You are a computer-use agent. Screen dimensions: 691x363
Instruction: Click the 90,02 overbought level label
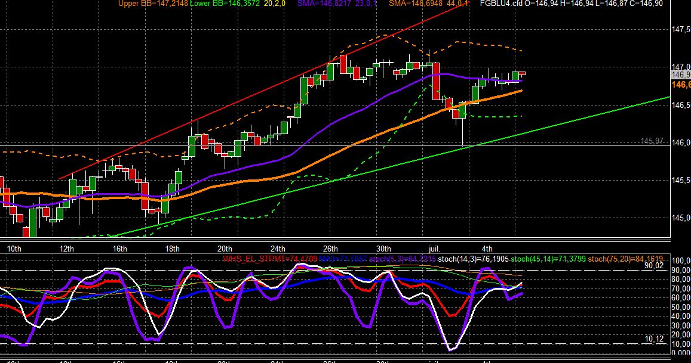[x=654, y=265]
